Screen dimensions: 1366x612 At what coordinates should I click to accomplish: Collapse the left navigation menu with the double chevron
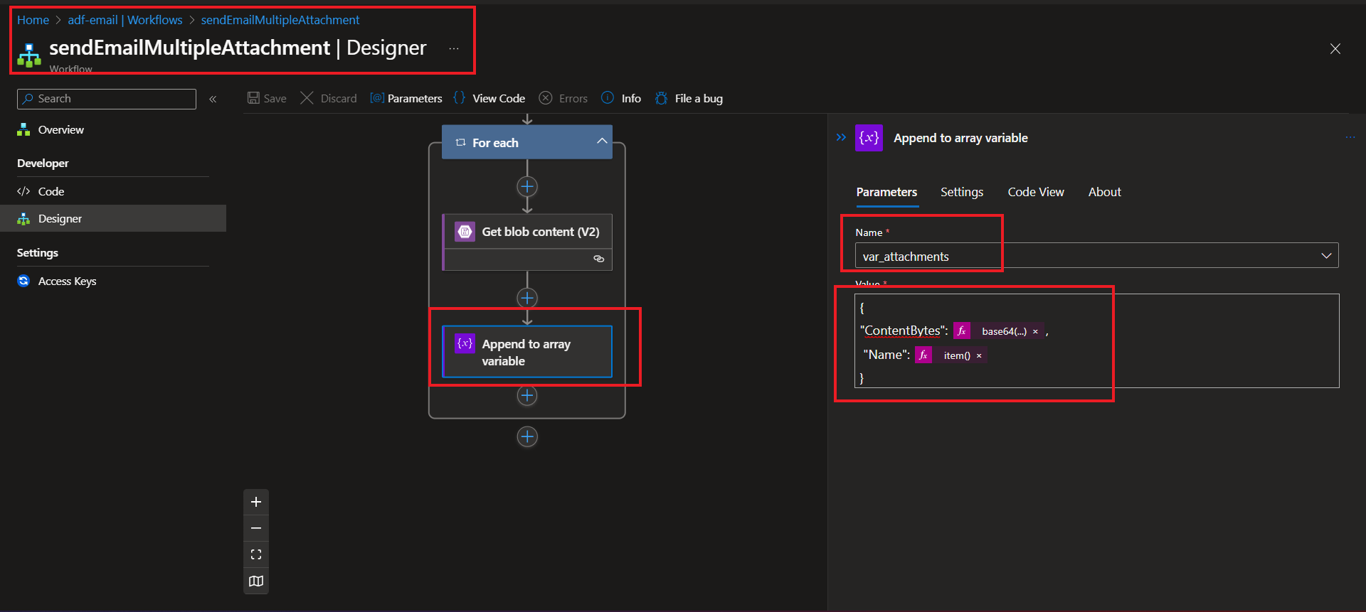[213, 99]
